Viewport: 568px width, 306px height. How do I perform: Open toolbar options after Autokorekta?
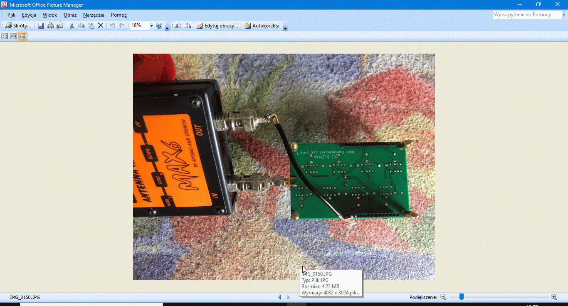coord(285,27)
